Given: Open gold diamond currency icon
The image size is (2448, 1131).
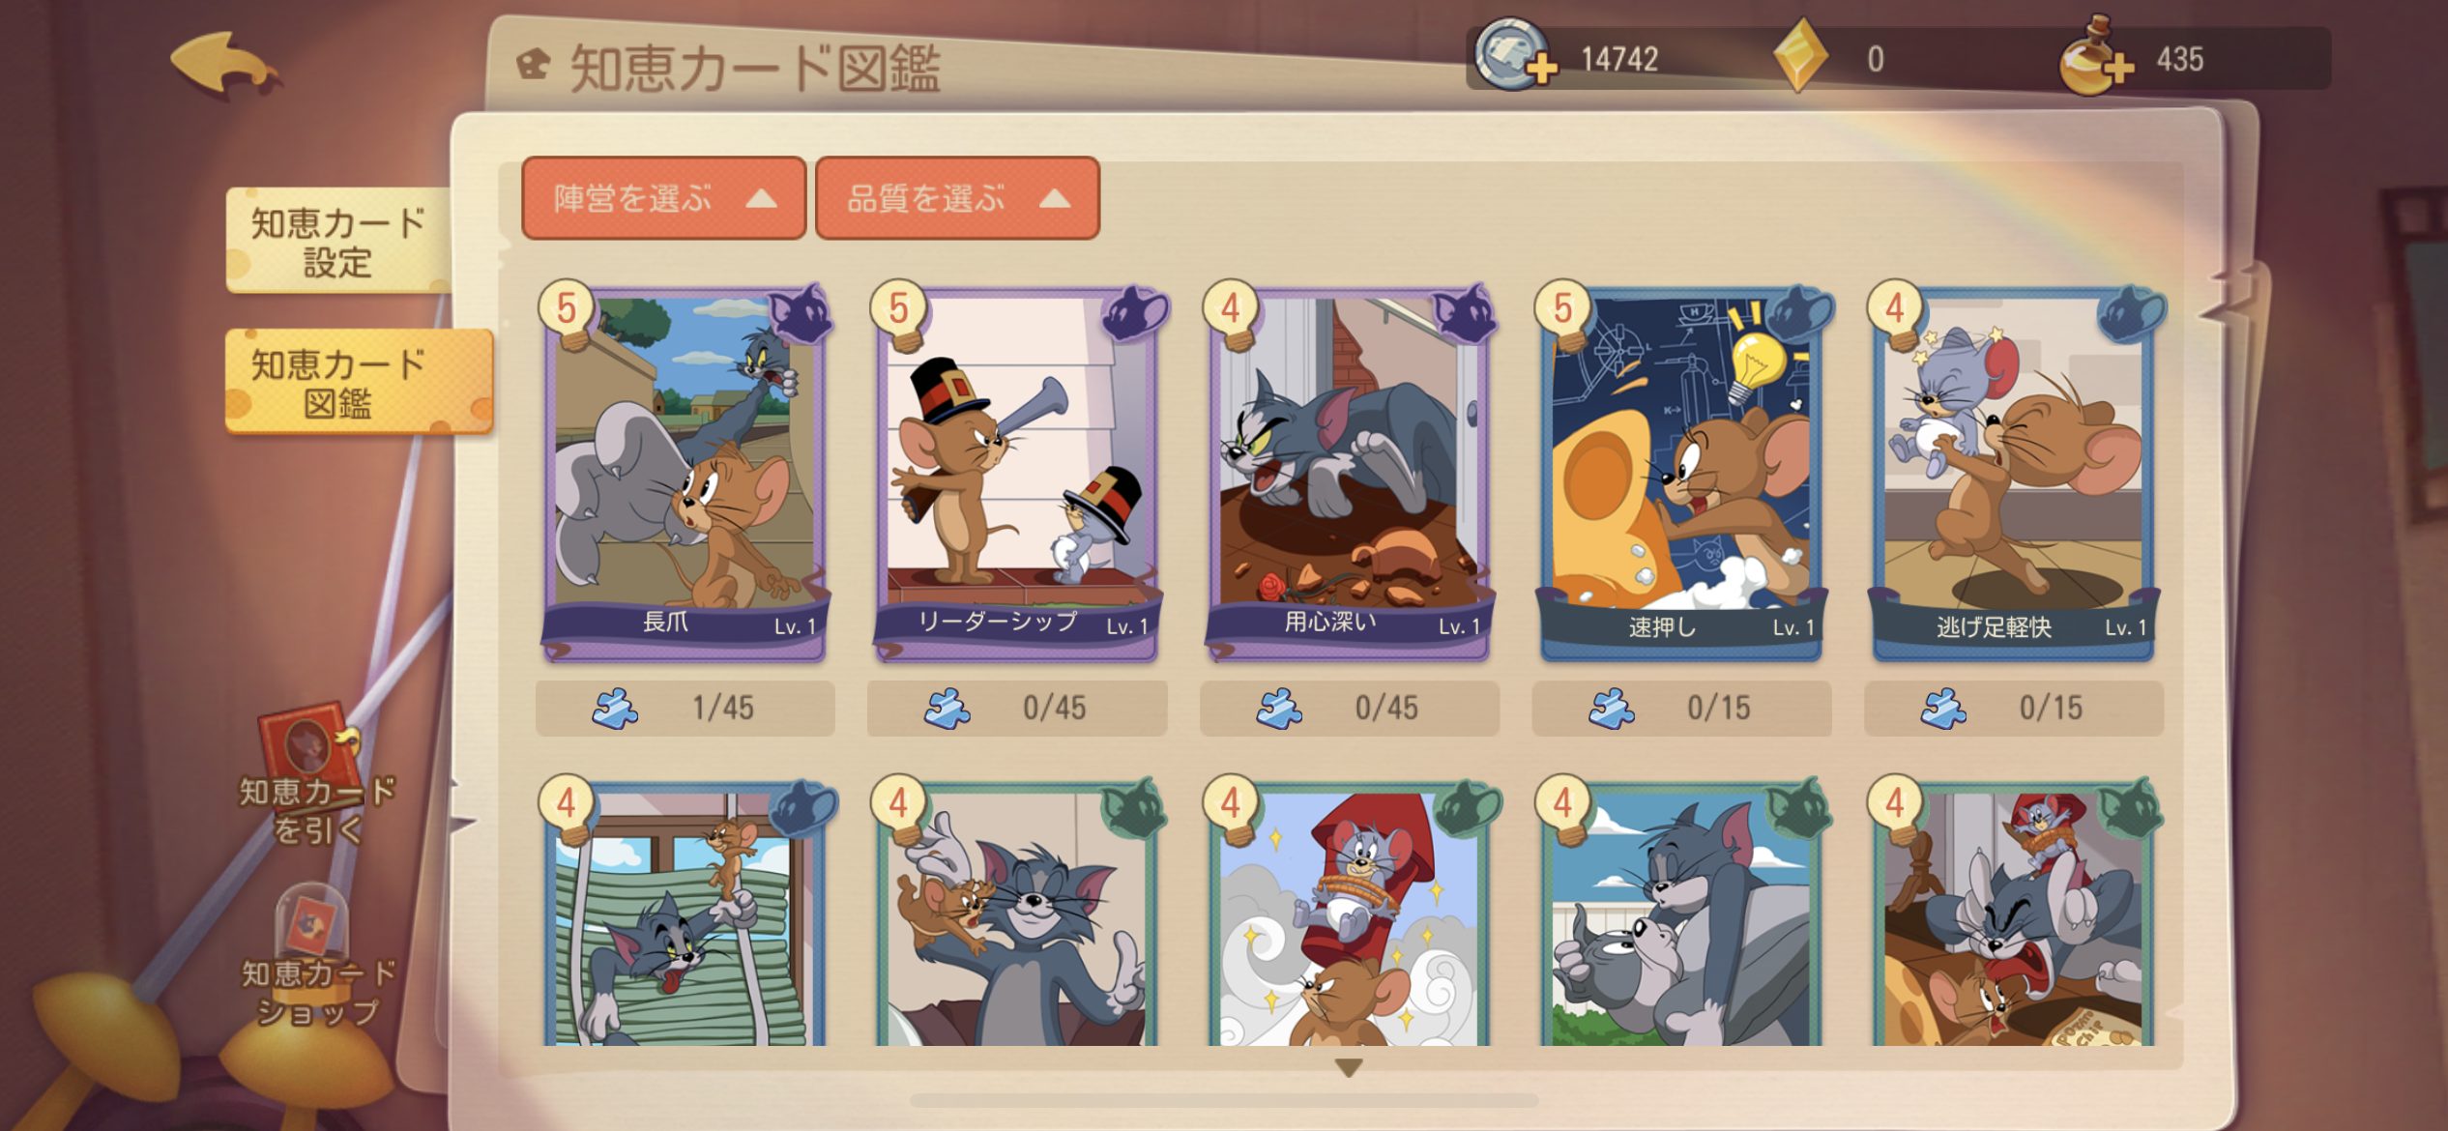Looking at the screenshot, I should (x=1801, y=56).
